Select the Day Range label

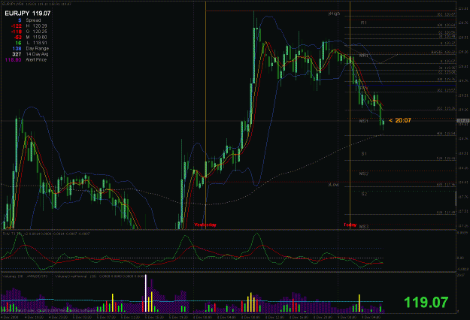pos(37,48)
